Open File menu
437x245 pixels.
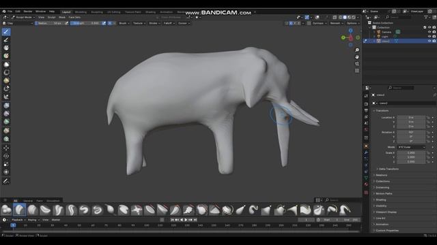click(10, 12)
